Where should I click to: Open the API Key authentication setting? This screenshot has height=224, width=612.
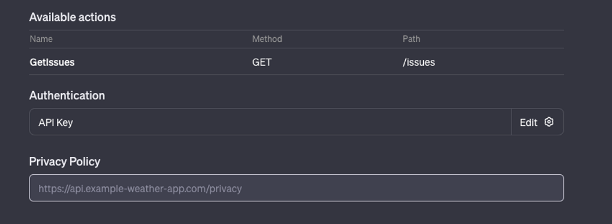[x=270, y=122]
